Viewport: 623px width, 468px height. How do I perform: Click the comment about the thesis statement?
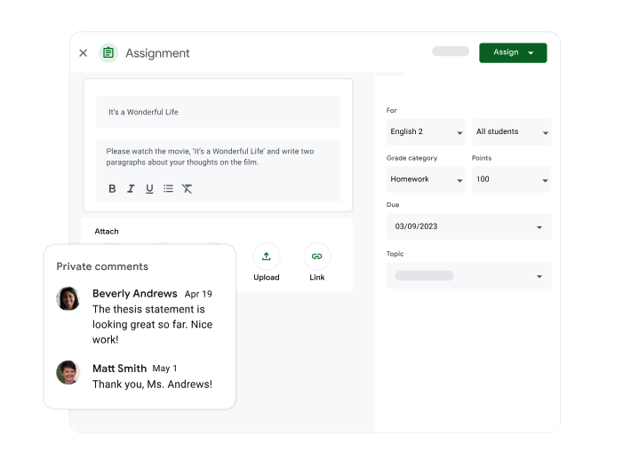pos(152,324)
